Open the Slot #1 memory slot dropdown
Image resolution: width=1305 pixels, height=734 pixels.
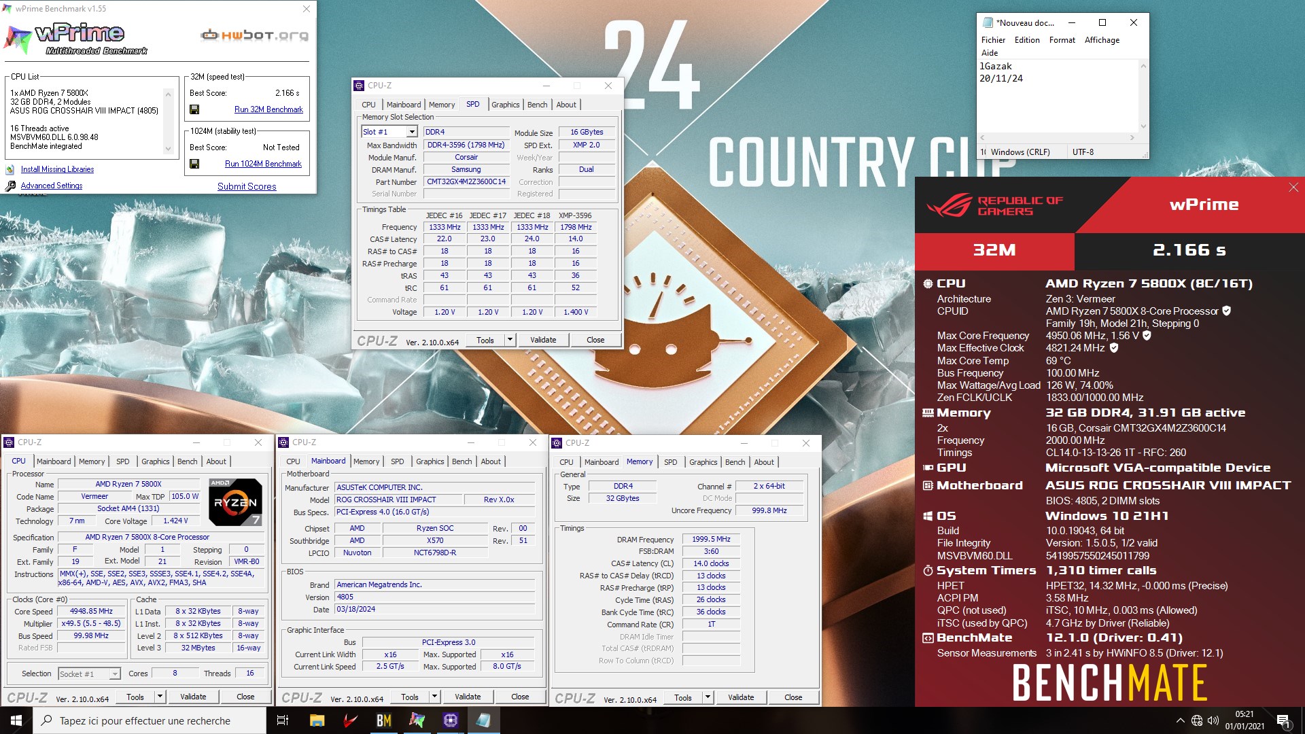click(412, 132)
